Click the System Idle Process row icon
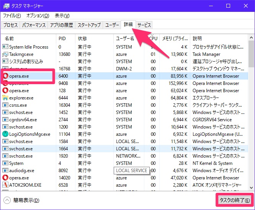Image resolution: width=255 pixels, height=210 pixels. (x=5, y=47)
